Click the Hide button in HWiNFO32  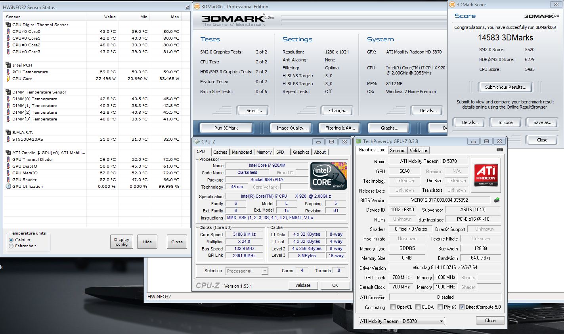point(147,242)
